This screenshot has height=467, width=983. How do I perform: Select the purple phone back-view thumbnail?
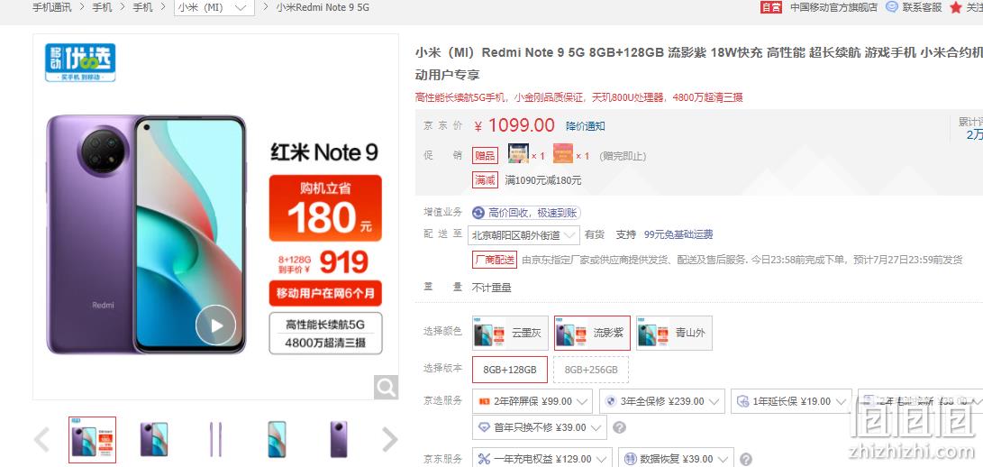coord(339,439)
